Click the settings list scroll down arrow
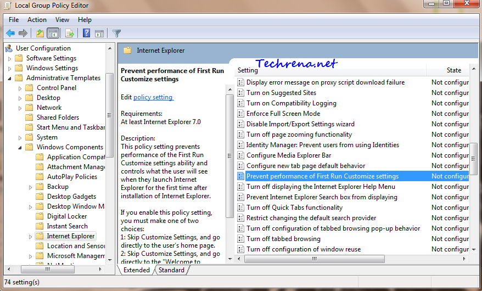482x291 pixels. (x=474, y=250)
